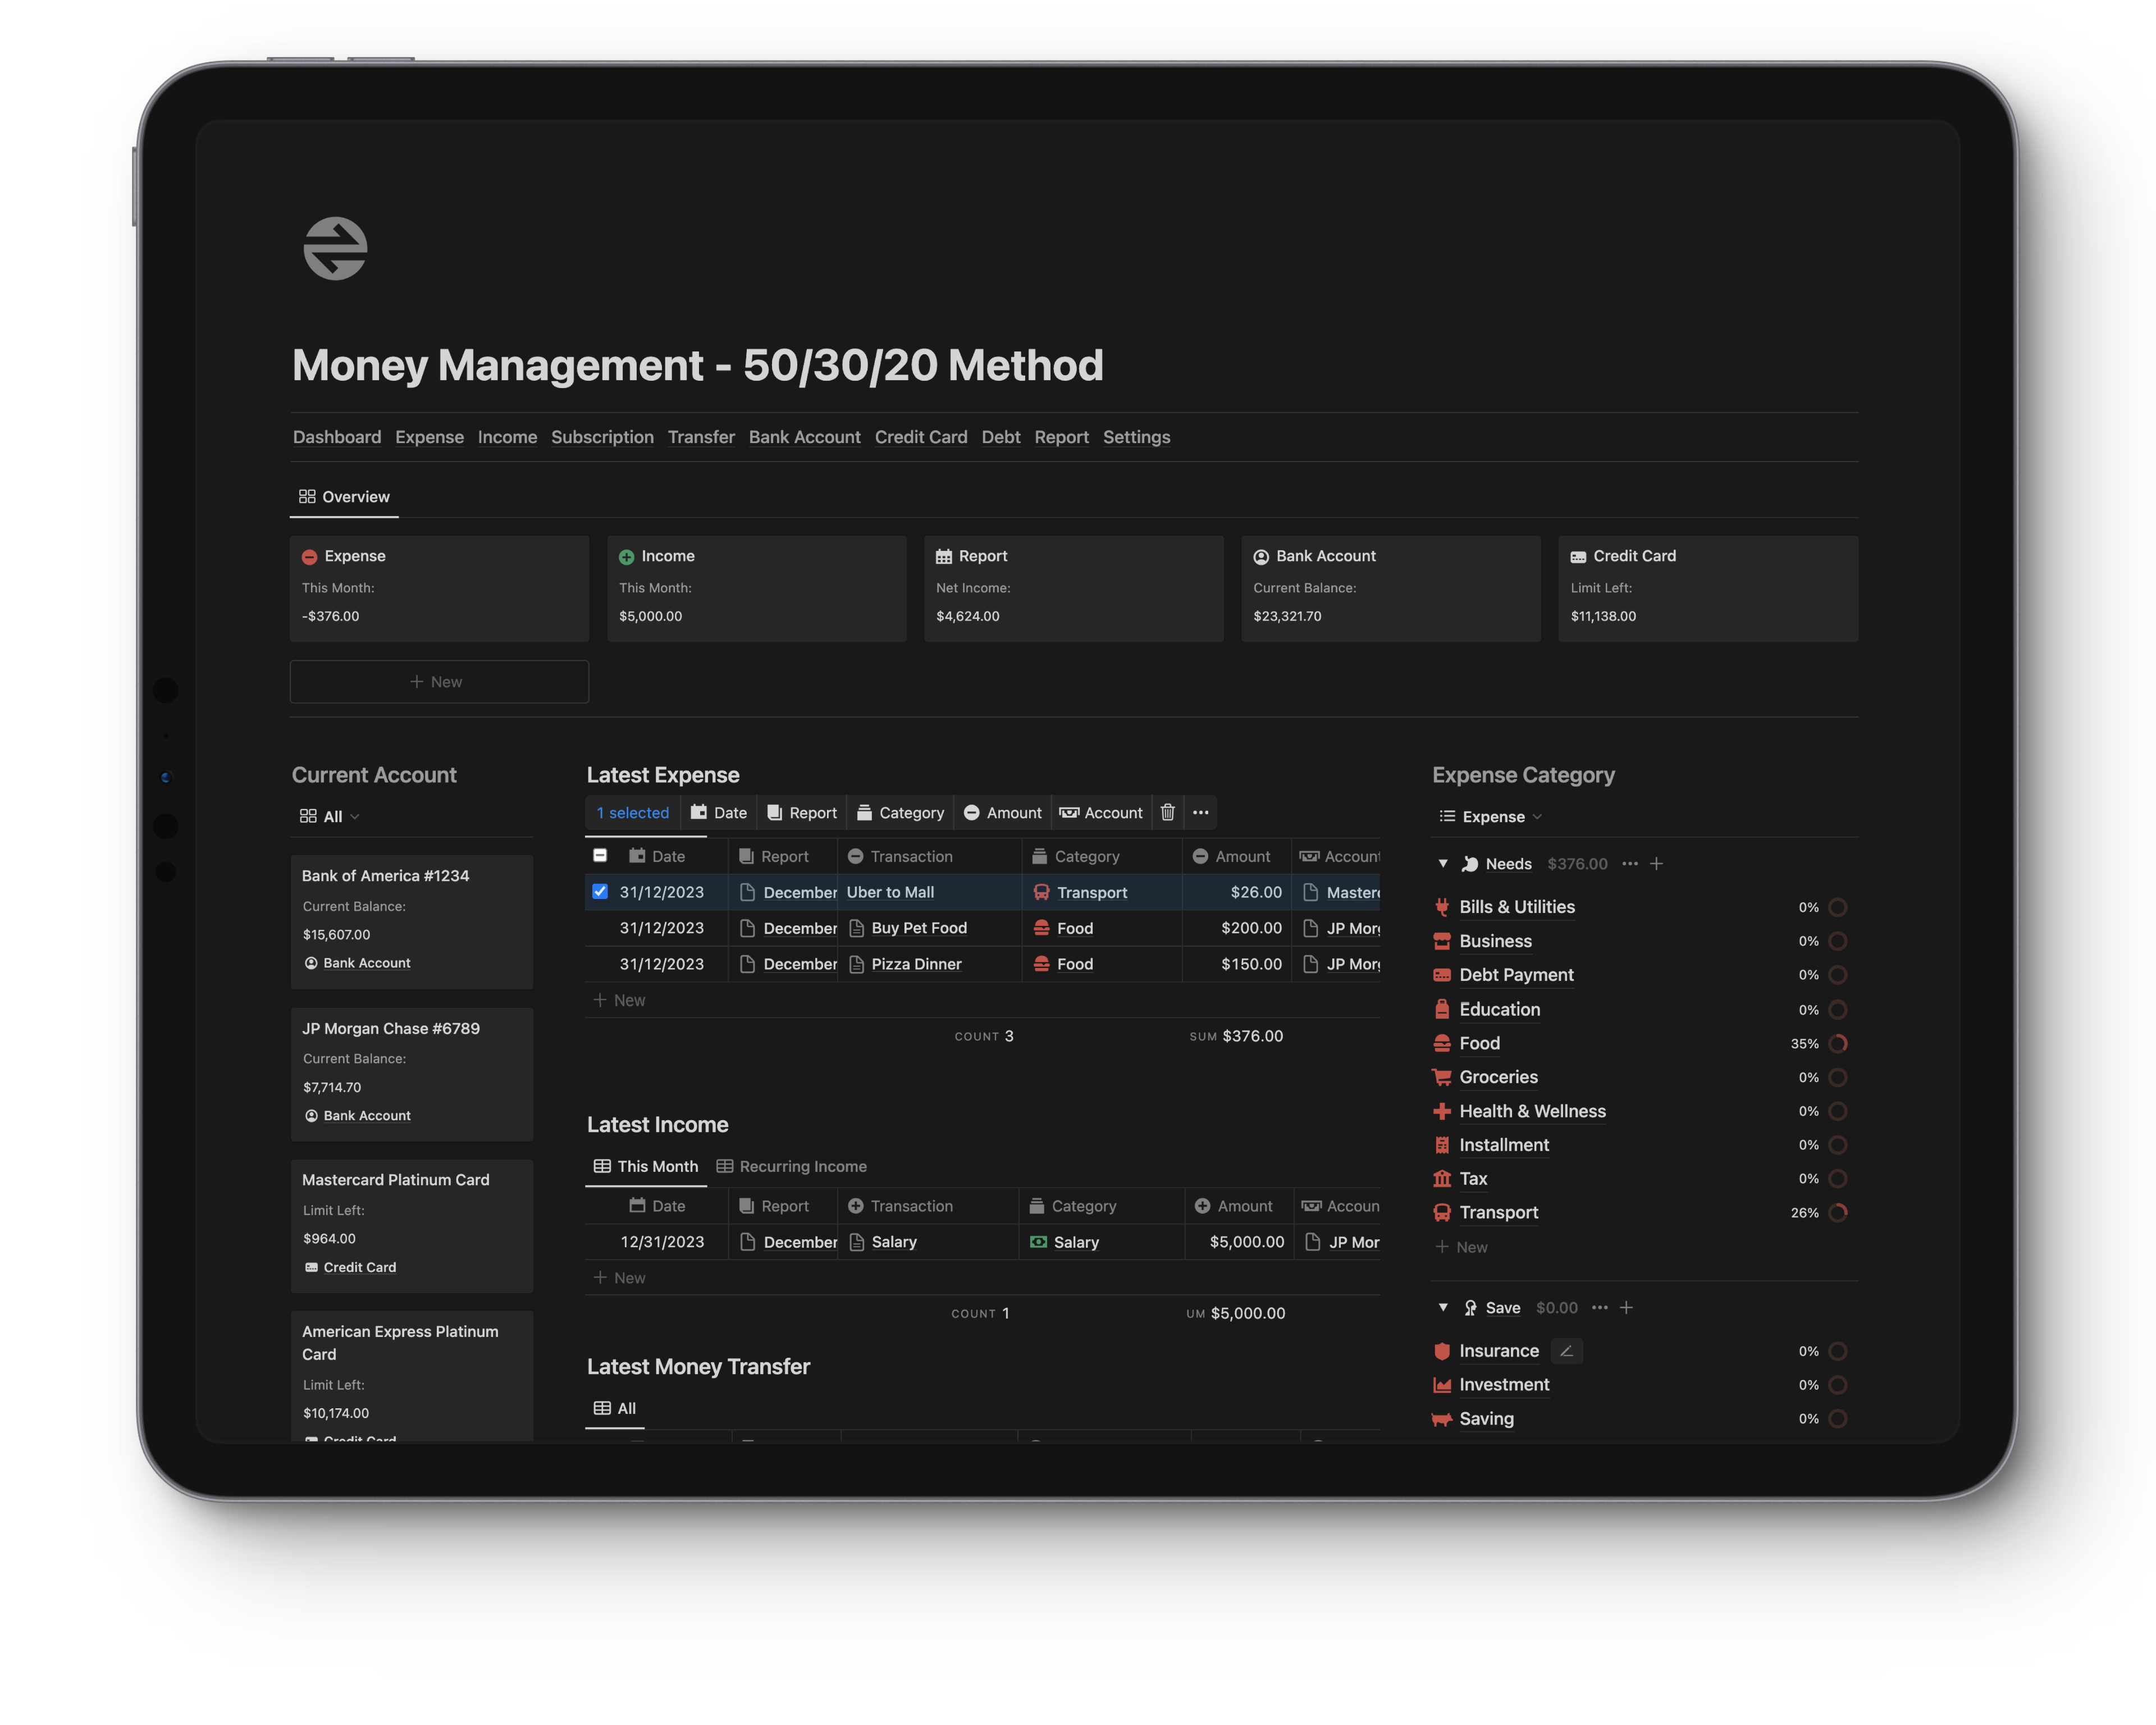Add new item to Needs group with plus
2156x1725 pixels.
click(1657, 864)
